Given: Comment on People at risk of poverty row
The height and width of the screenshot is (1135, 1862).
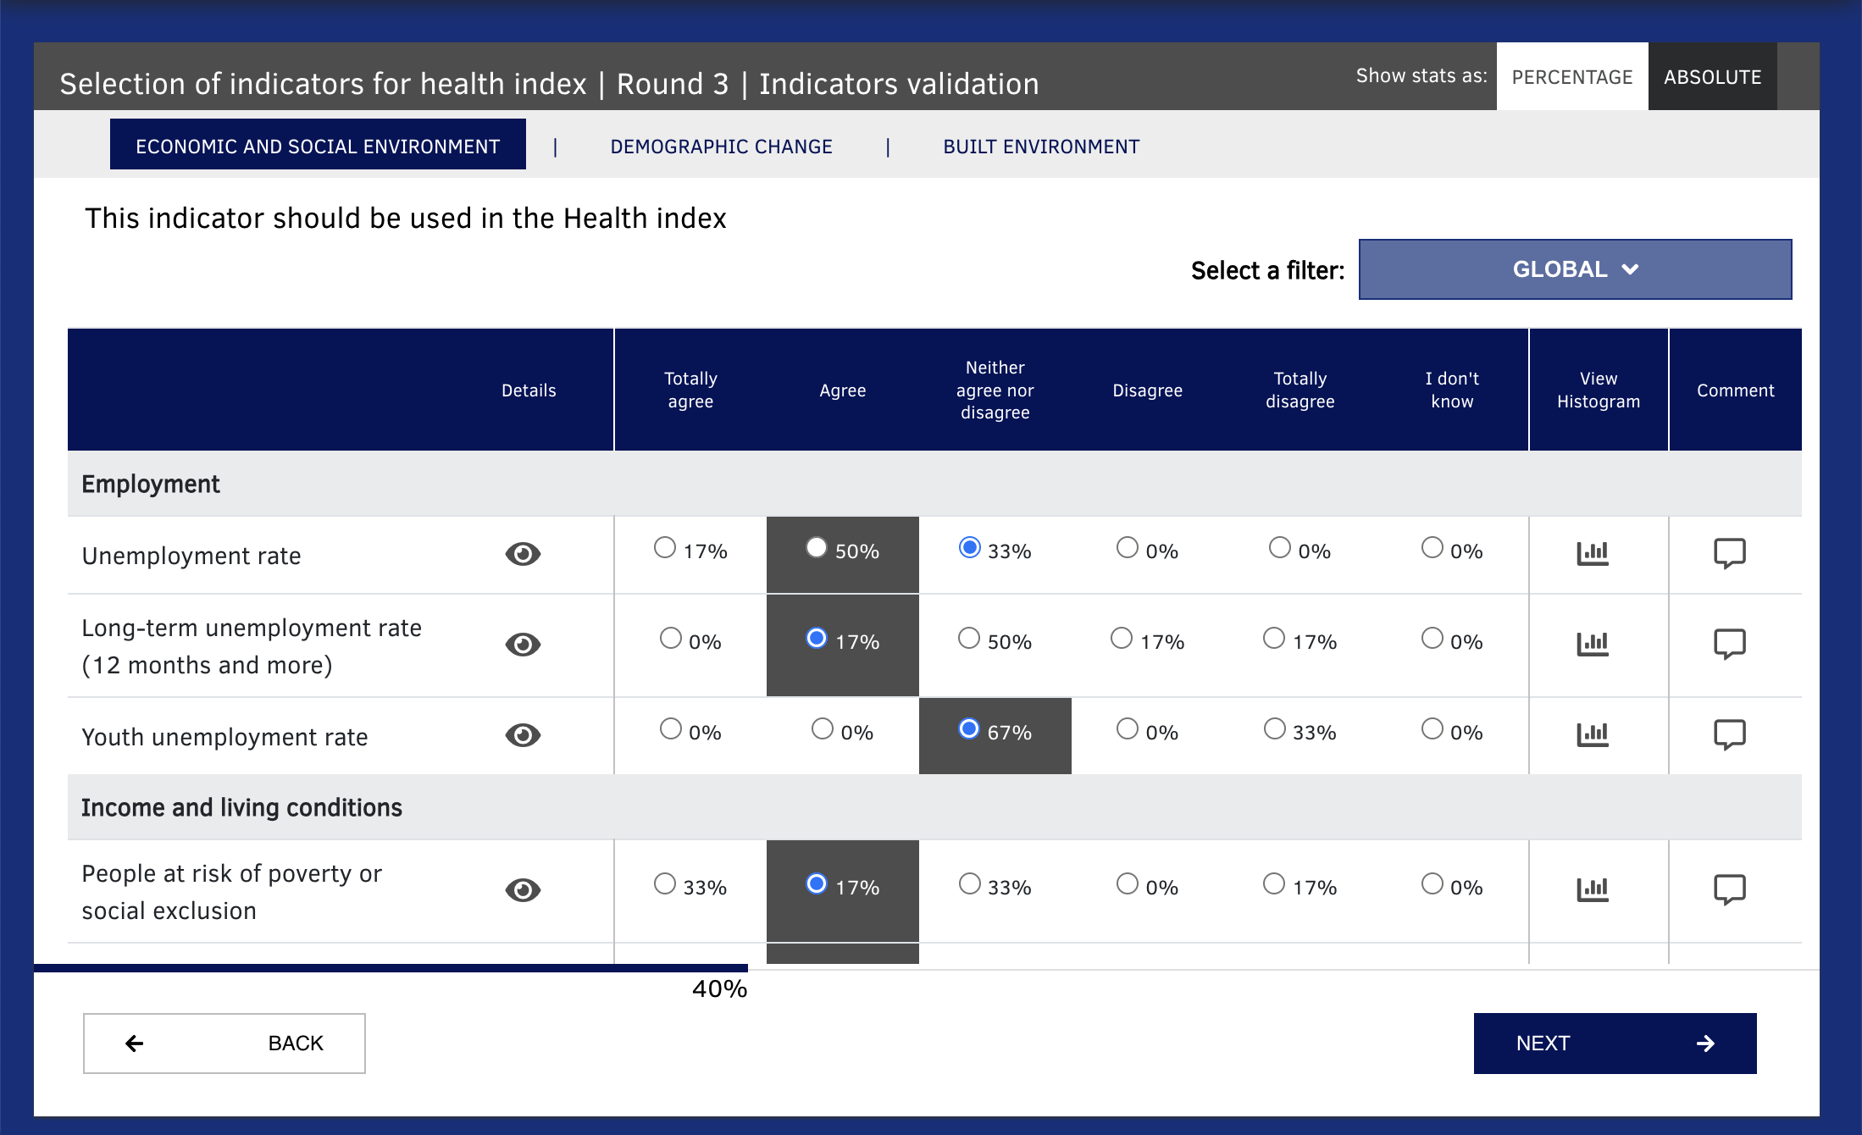Looking at the screenshot, I should point(1730,890).
